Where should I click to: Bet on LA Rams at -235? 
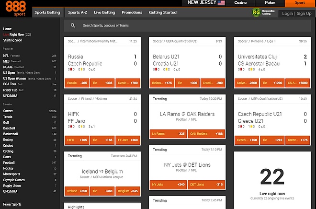tap(168, 134)
